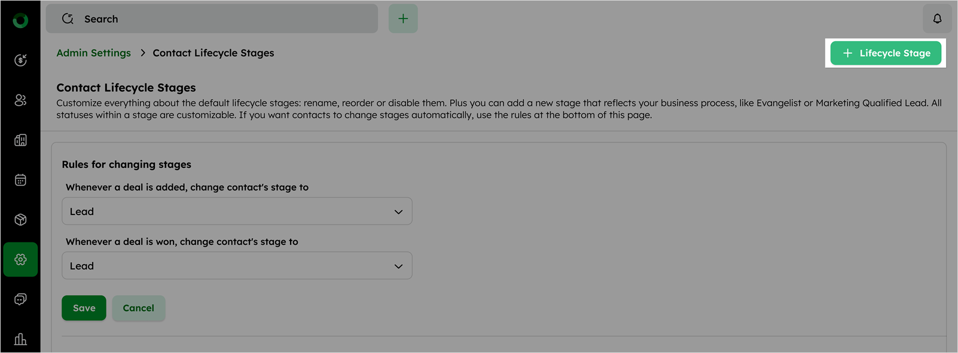Cancel the stage rule changes
This screenshot has width=958, height=353.
pos(139,308)
